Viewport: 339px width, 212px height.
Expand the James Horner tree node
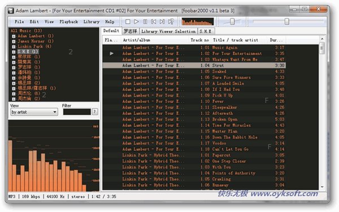click(14, 41)
